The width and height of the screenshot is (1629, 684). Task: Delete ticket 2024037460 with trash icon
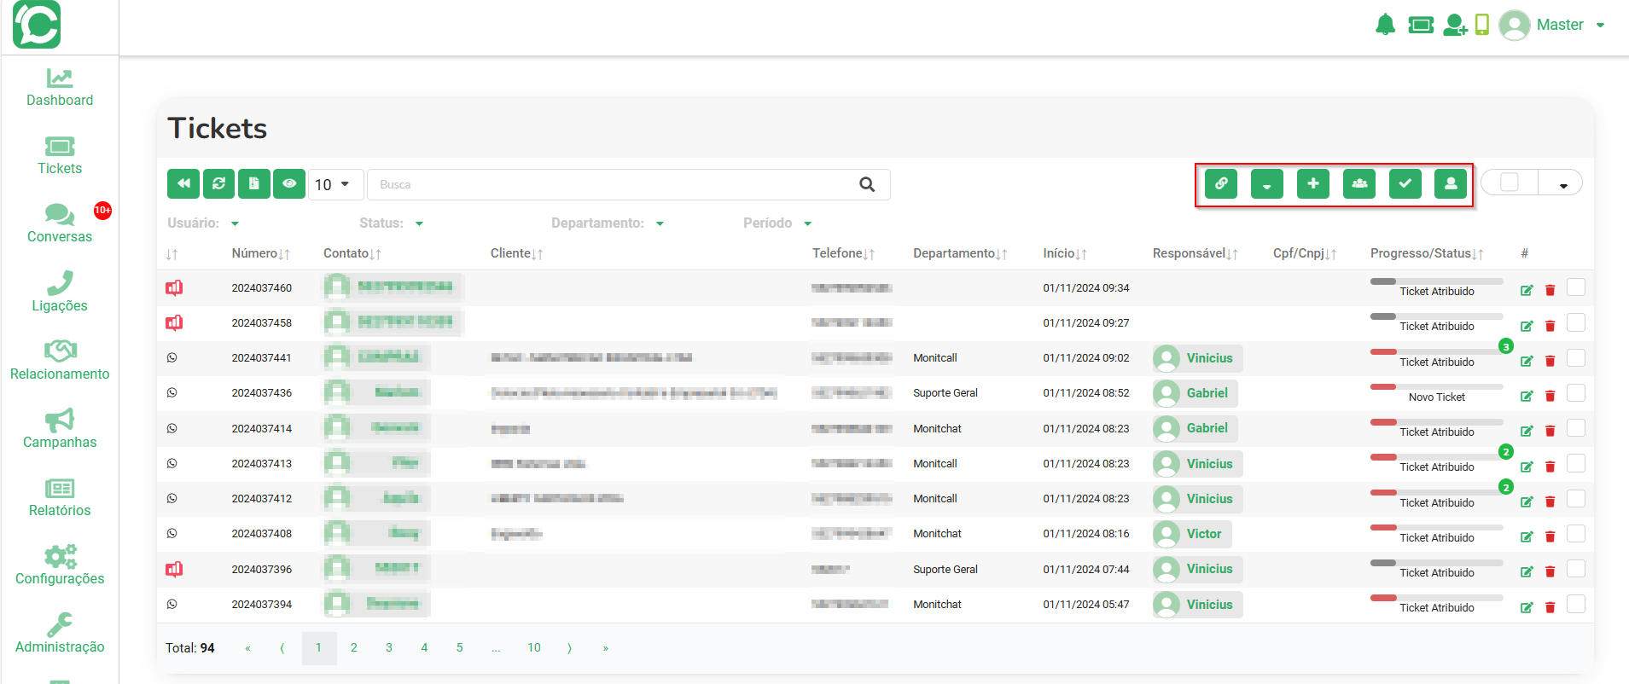point(1550,291)
